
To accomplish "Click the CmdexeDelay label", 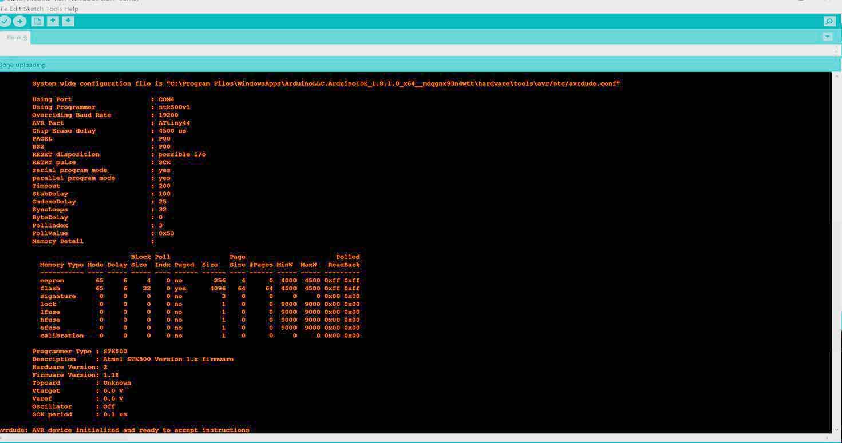I will point(54,202).
